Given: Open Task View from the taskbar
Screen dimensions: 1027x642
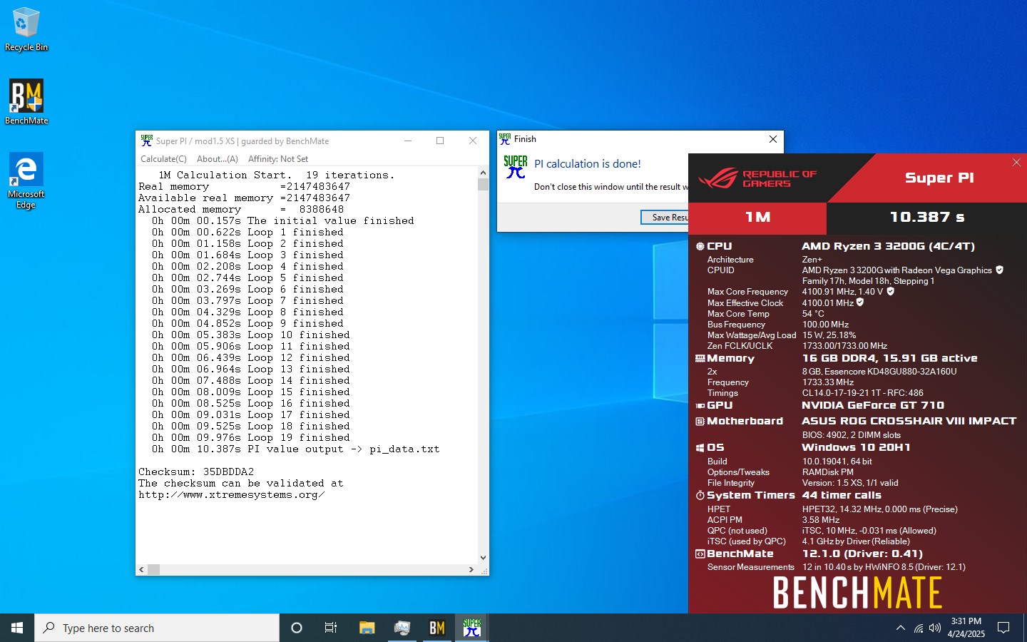Looking at the screenshot, I should point(331,628).
